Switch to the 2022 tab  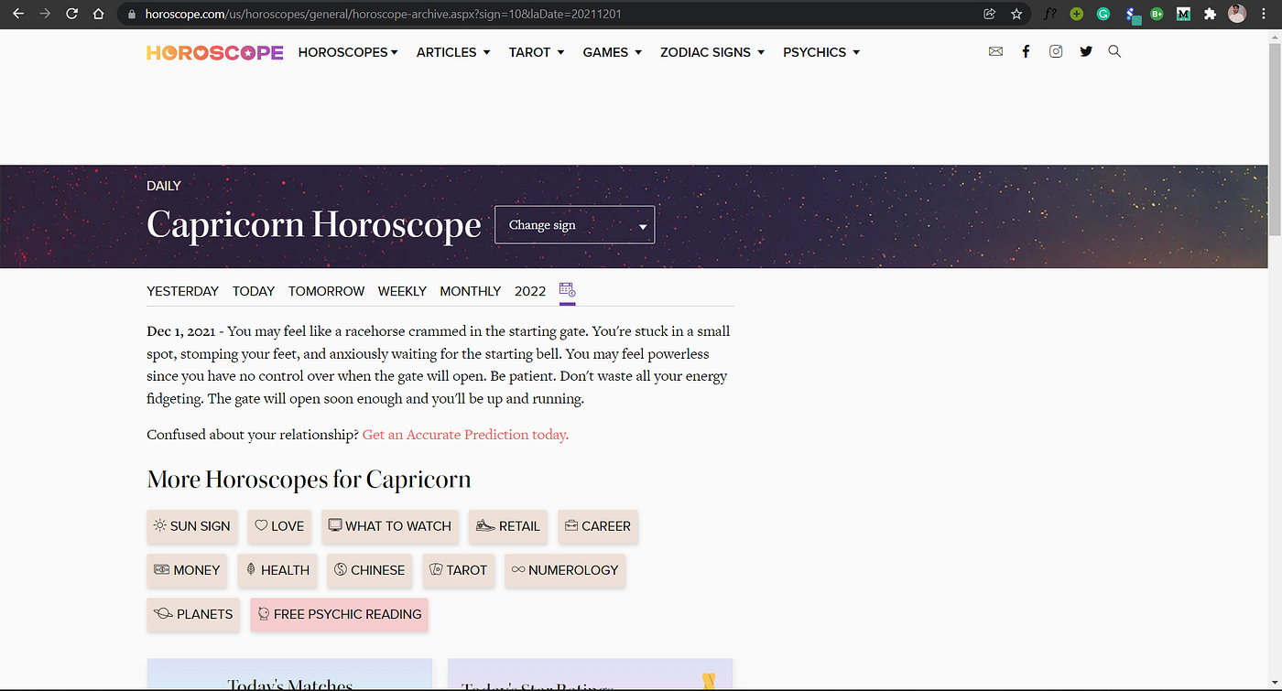(x=530, y=291)
